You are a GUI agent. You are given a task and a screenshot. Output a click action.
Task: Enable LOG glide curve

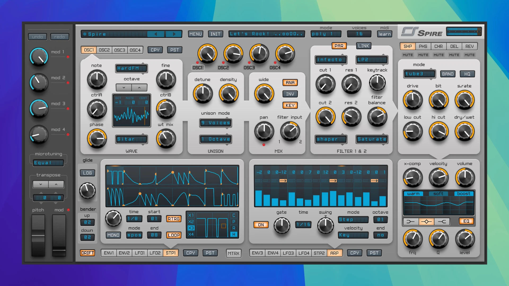pyautogui.click(x=87, y=173)
